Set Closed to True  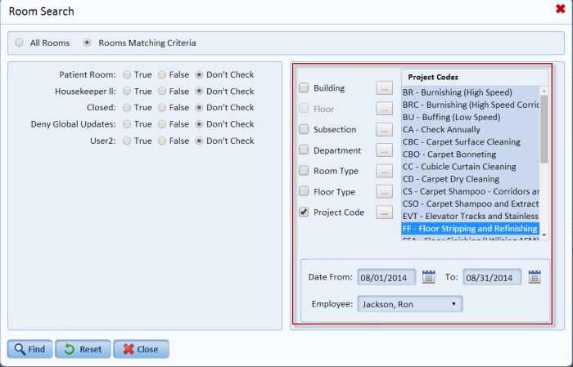pos(127,108)
